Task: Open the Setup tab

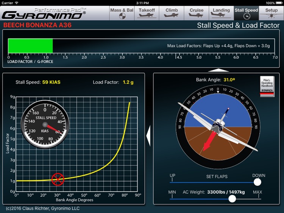Action: (x=272, y=13)
